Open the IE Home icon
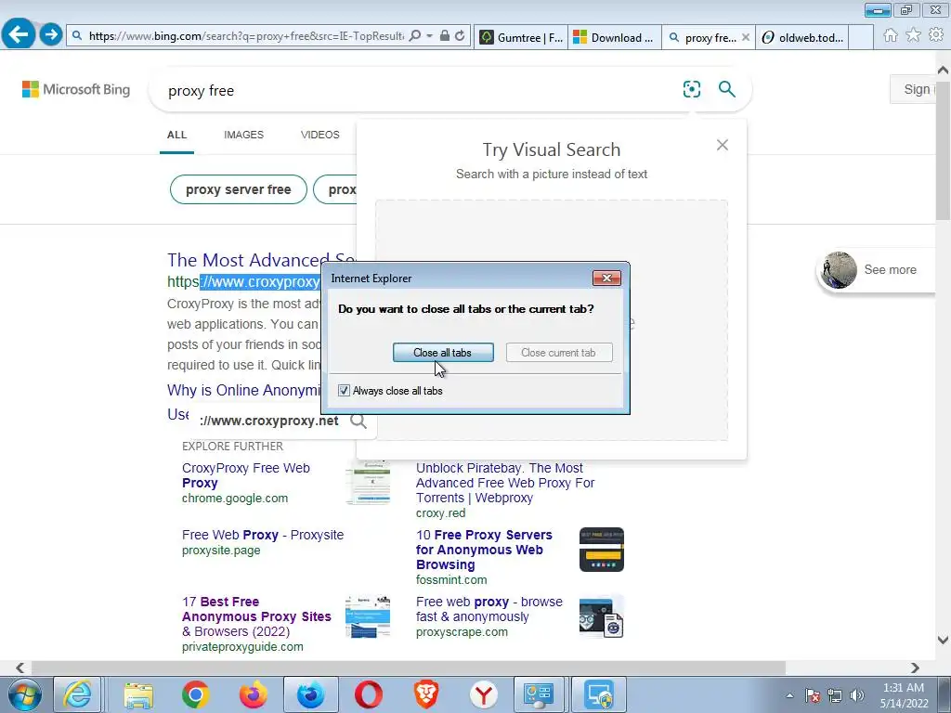Image resolution: width=951 pixels, height=713 pixels. (x=891, y=35)
